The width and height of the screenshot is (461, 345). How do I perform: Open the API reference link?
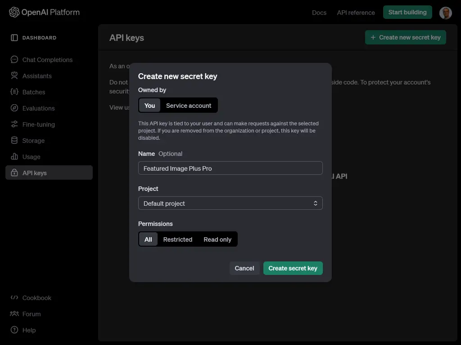point(356,13)
